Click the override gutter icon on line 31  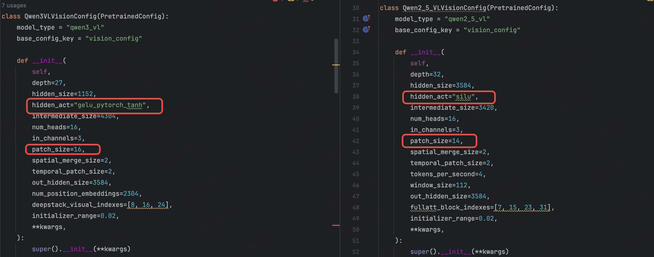366,18
